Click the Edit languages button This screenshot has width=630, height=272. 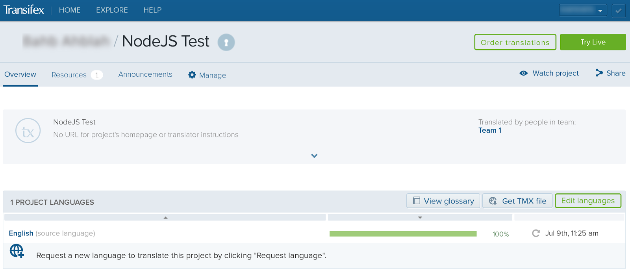[x=587, y=201]
